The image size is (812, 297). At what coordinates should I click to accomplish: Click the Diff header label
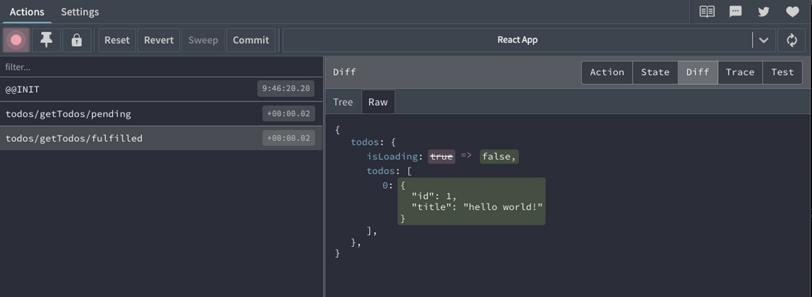pos(344,72)
